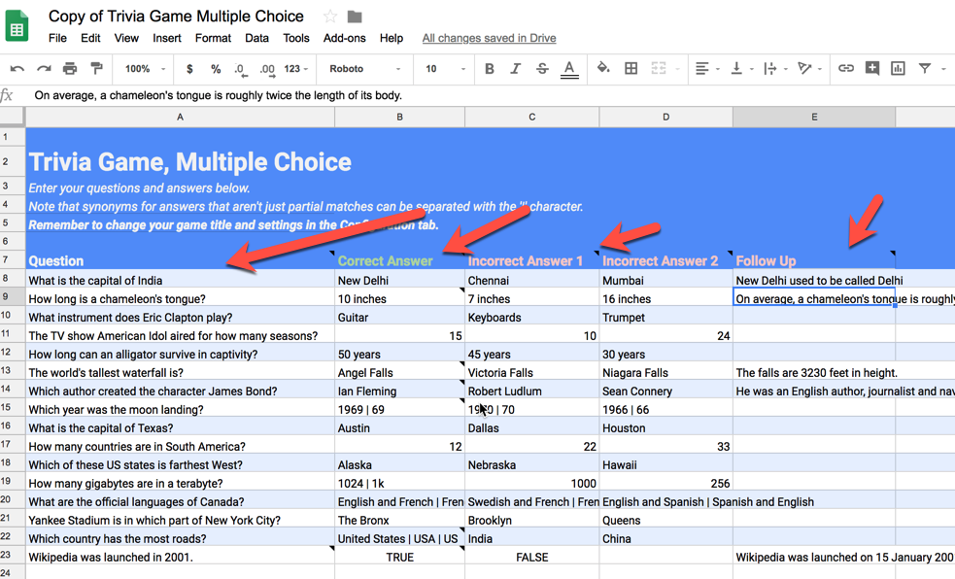This screenshot has width=955, height=579.
Task: Select the 'Incorrect Answer 1' header cell
Action: click(x=531, y=260)
